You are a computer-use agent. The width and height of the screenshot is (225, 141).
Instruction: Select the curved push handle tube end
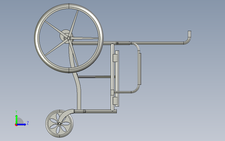tap(189, 34)
